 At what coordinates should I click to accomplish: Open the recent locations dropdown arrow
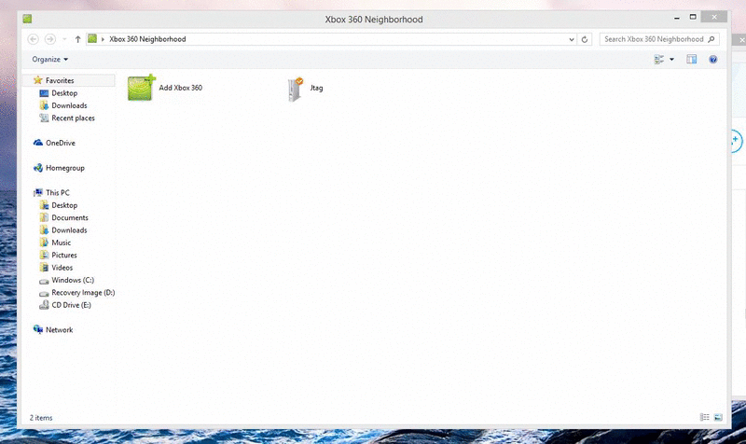point(64,39)
